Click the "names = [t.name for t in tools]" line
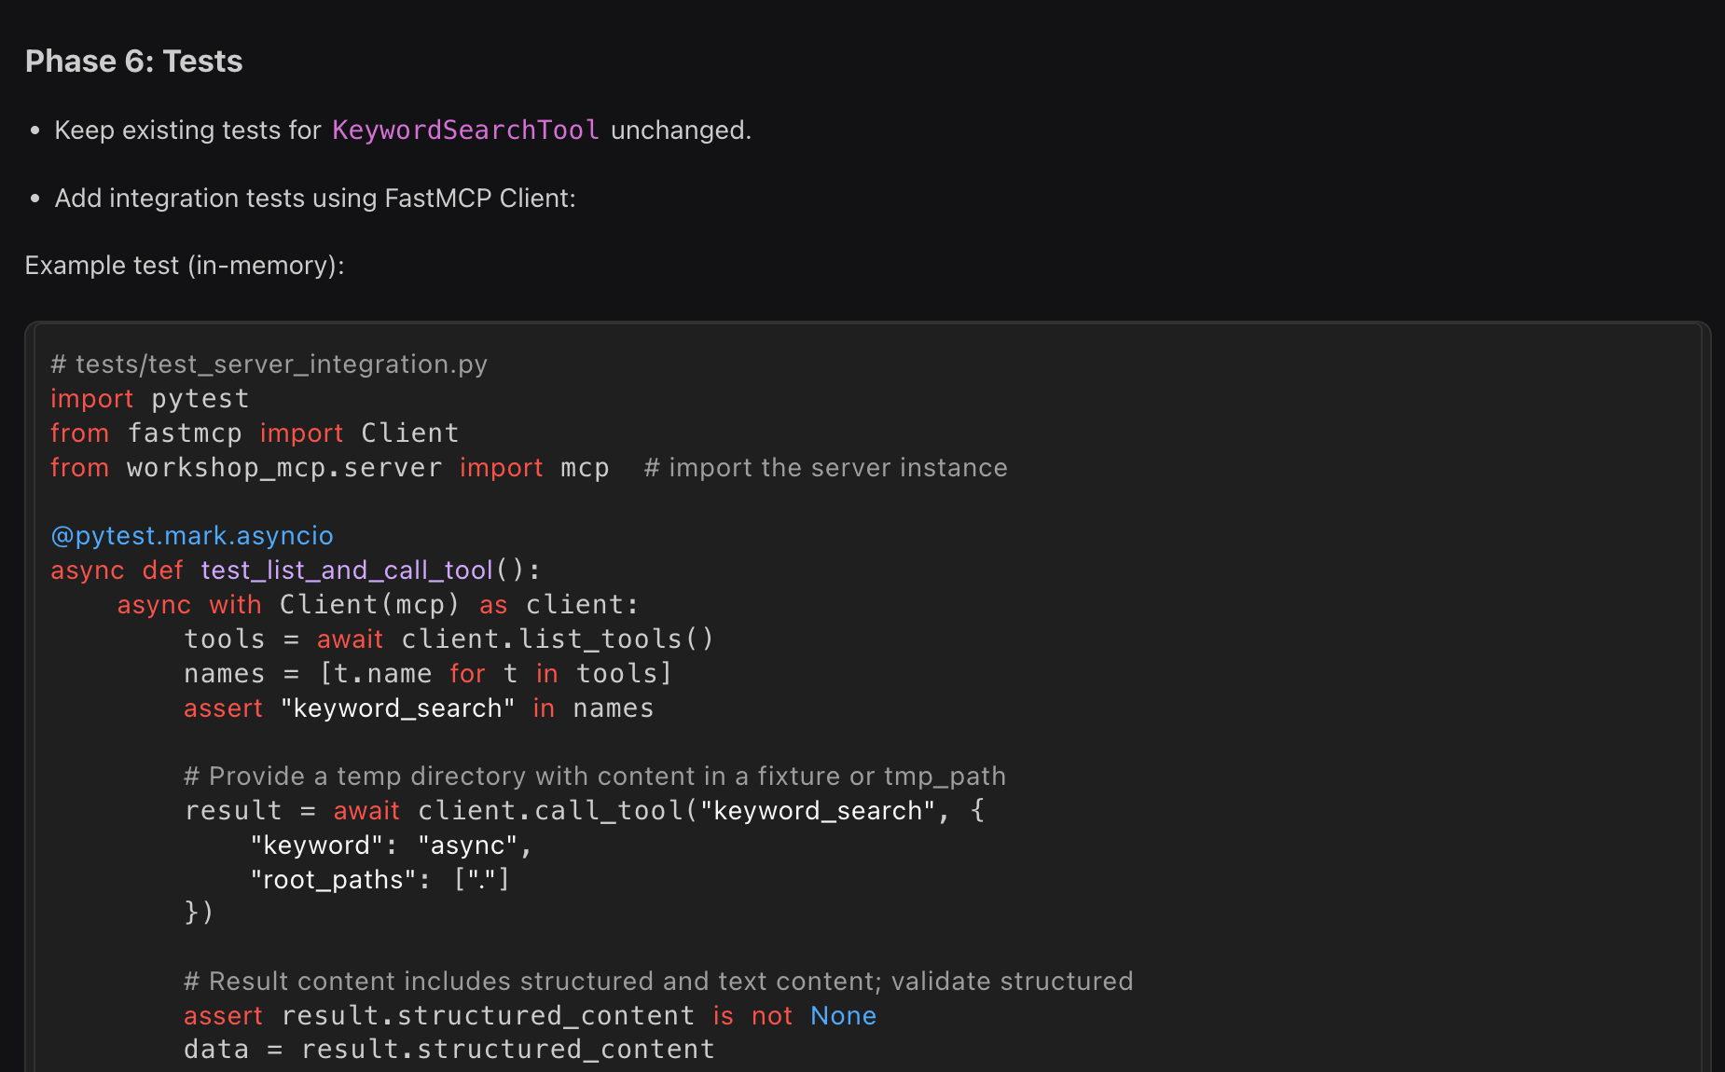The image size is (1725, 1072). [428, 674]
